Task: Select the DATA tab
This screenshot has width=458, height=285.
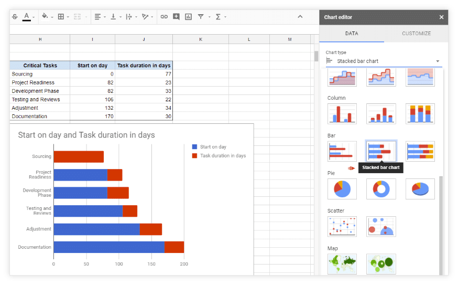Action: [x=351, y=34]
